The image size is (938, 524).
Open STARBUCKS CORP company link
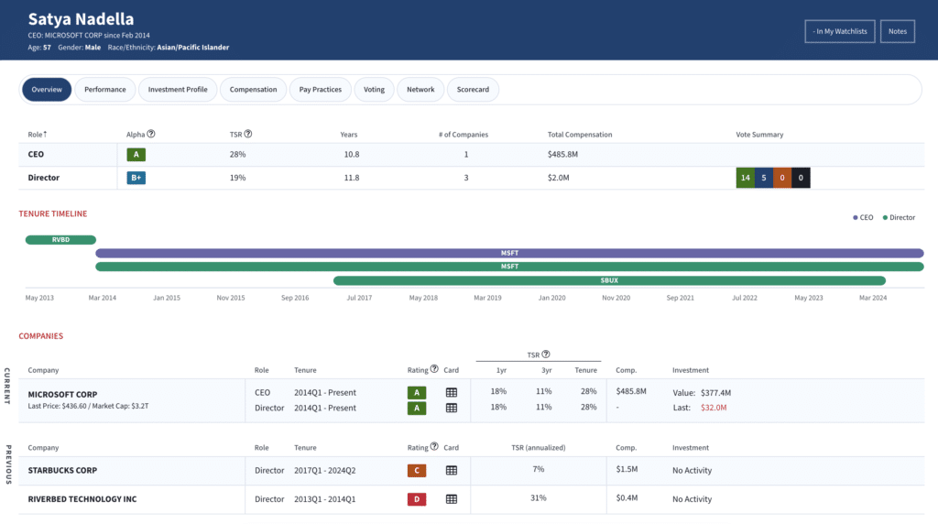[x=62, y=470]
